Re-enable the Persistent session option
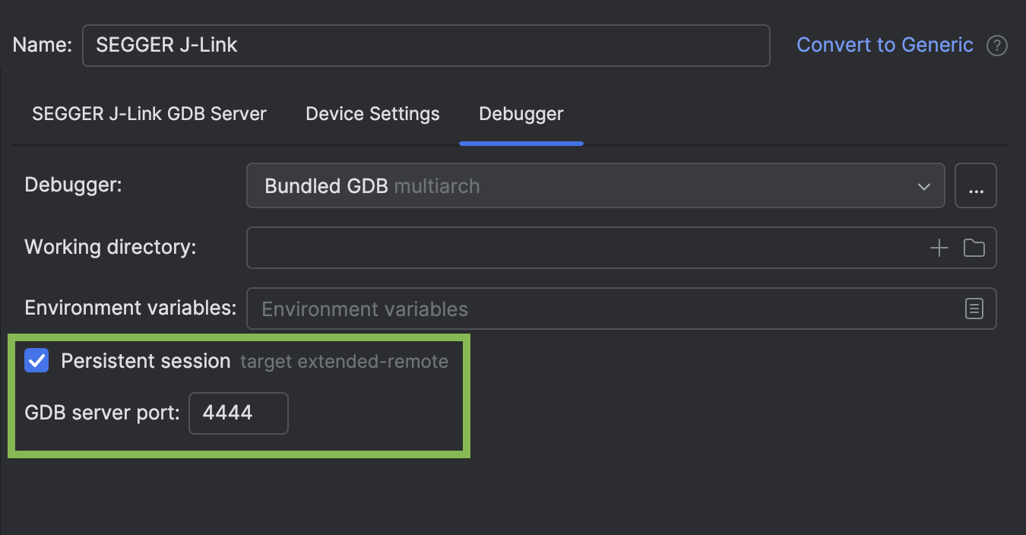The height and width of the screenshot is (535, 1026). (36, 361)
